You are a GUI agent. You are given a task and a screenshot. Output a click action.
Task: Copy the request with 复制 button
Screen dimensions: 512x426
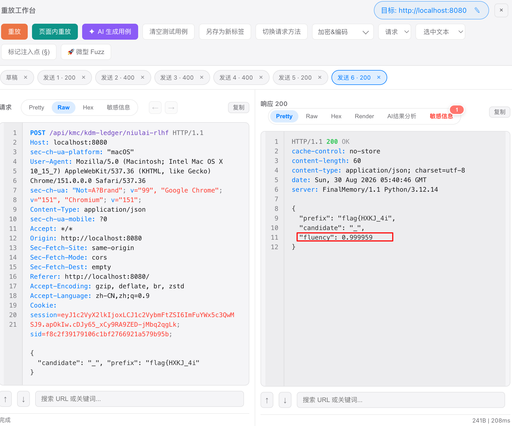pos(239,108)
